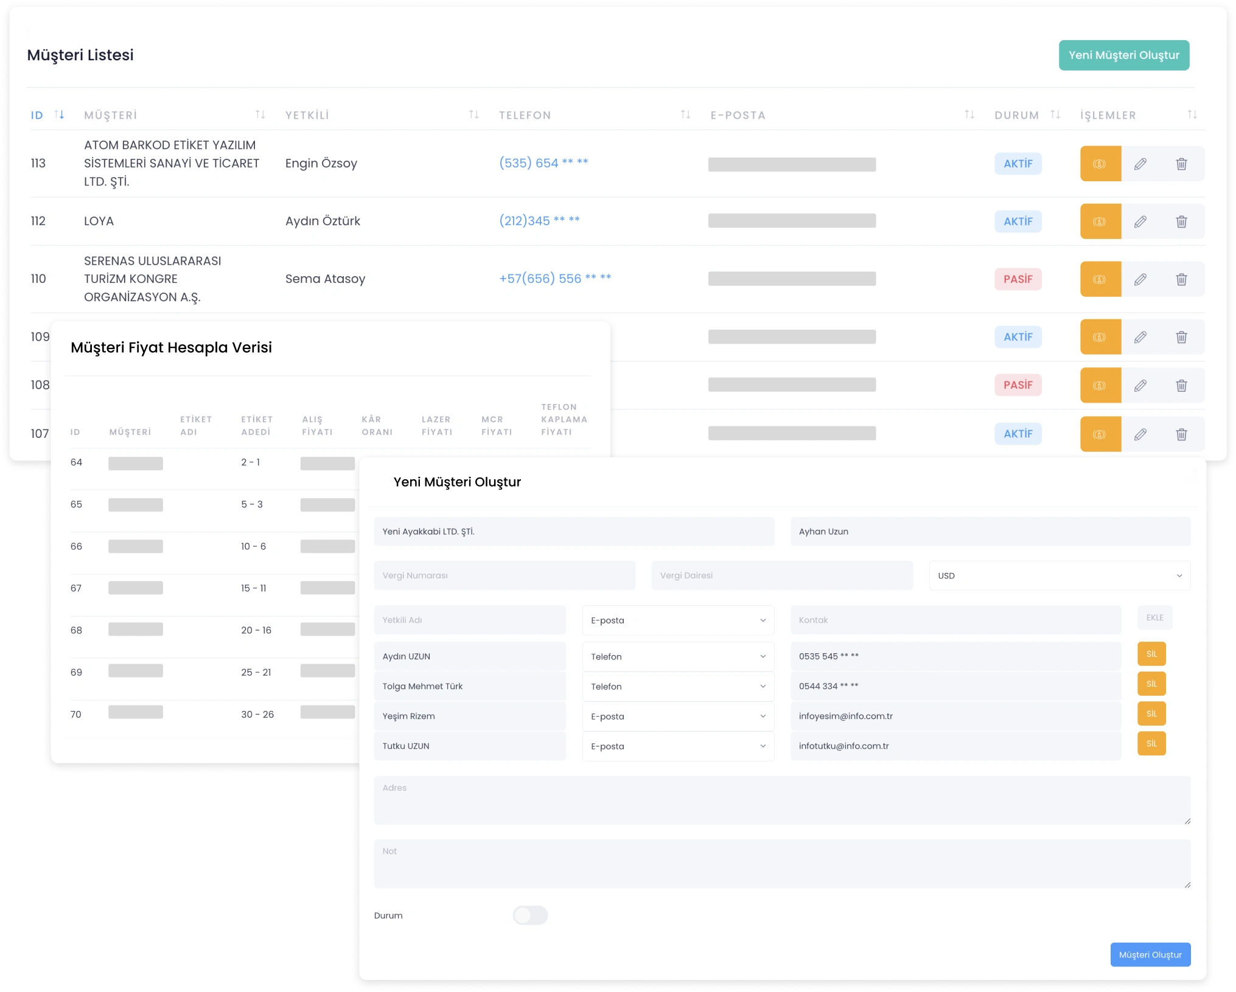Click phone number (535) 654 link

[x=543, y=163]
